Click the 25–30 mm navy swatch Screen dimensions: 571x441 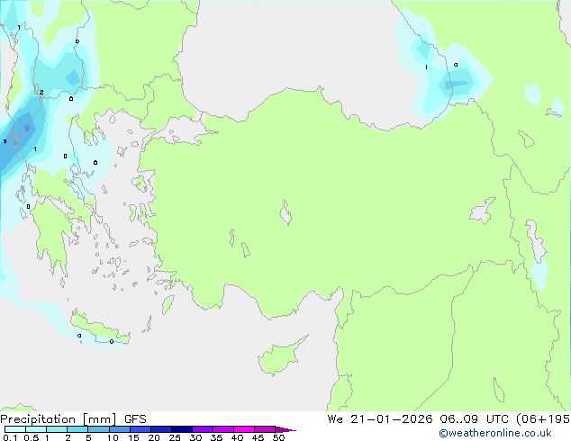pyautogui.click(x=182, y=429)
